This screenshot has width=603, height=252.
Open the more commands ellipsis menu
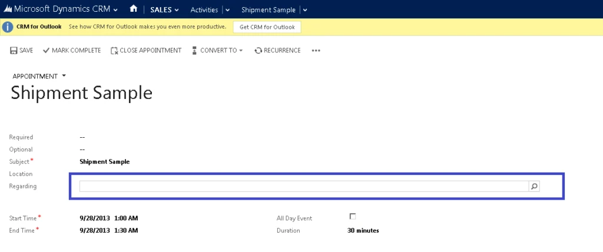pos(316,51)
